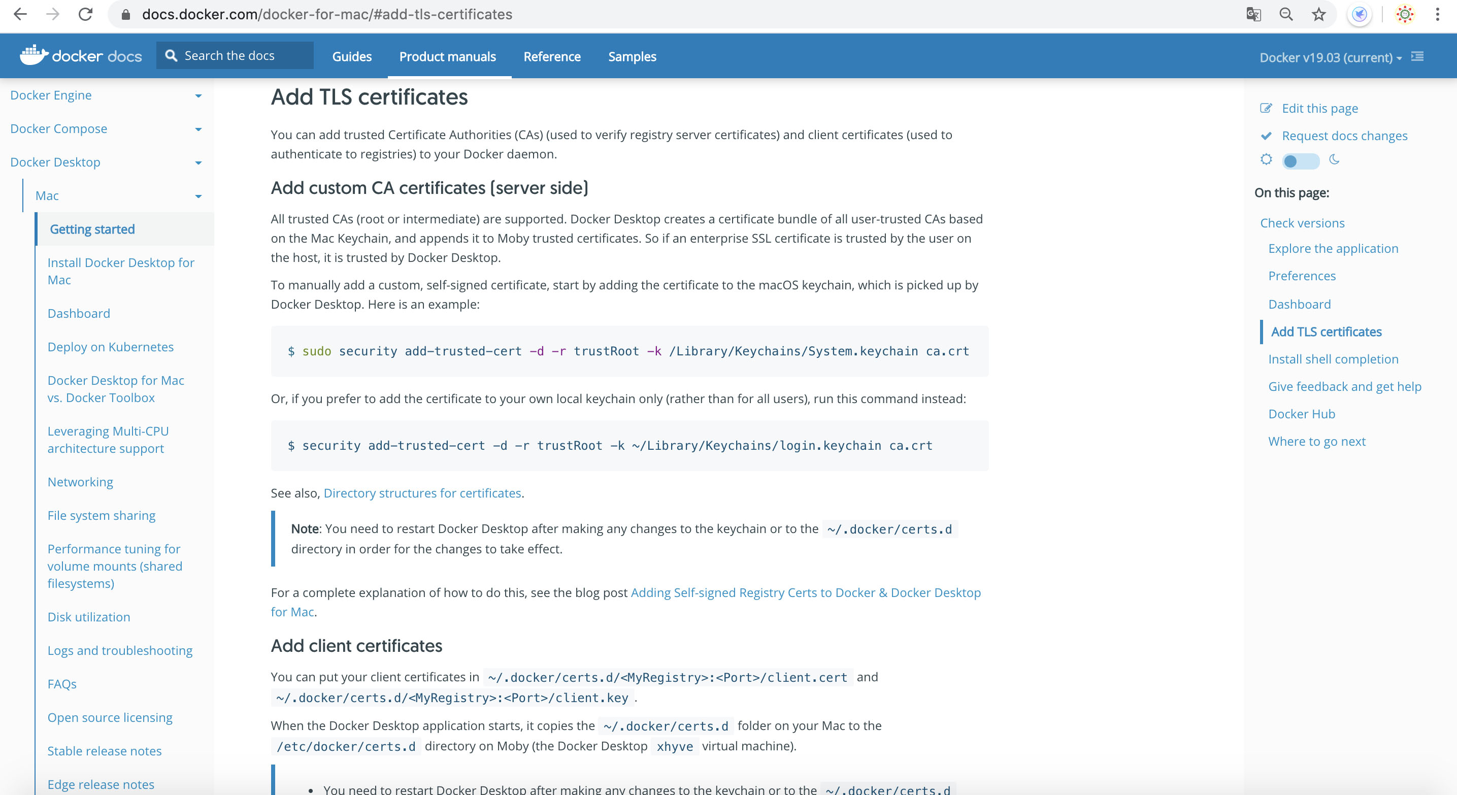Open Install Docker Desktop for Mac

pos(120,272)
